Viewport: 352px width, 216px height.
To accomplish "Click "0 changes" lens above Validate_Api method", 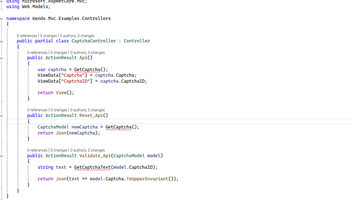I will click(x=59, y=150).
